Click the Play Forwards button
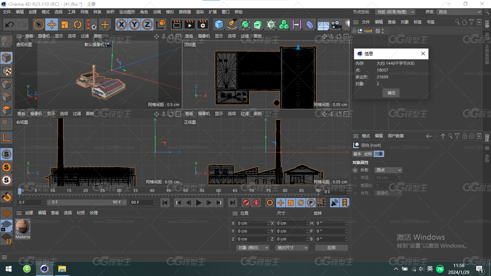The width and height of the screenshot is (491, 276). 199,203
